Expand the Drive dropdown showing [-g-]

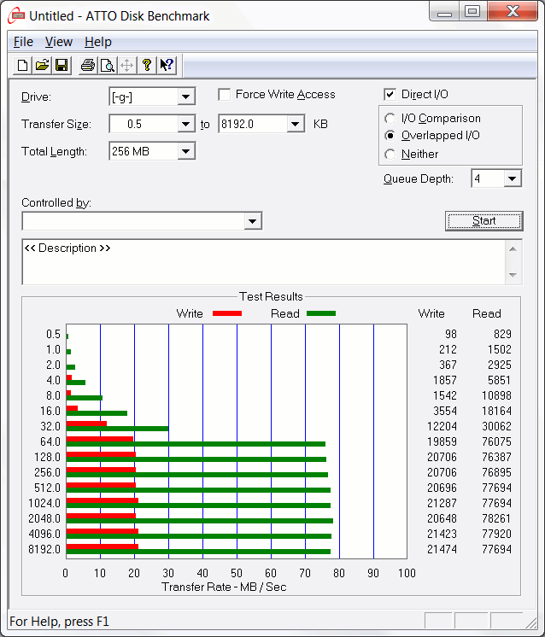point(185,96)
